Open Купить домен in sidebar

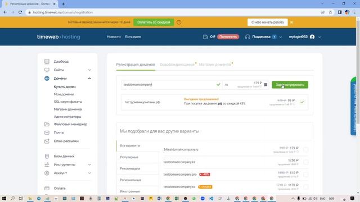(65, 87)
